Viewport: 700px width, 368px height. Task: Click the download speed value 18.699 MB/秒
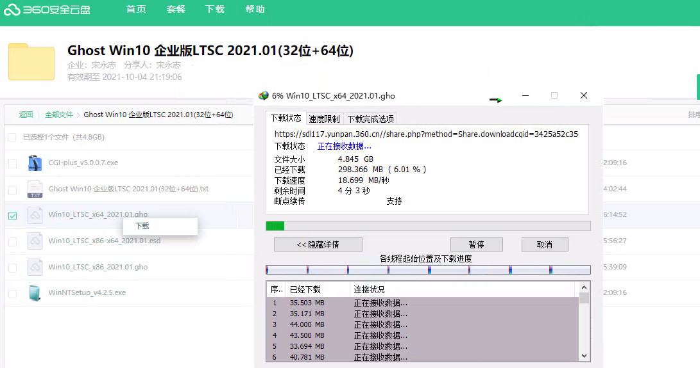363,180
